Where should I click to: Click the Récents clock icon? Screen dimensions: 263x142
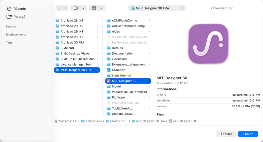pos(9,9)
